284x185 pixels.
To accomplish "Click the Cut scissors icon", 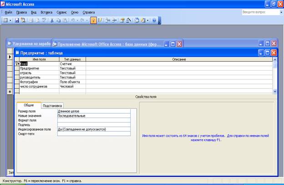I will point(52,21).
